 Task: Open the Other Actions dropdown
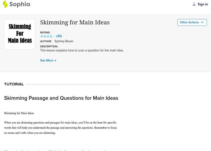point(189,22)
